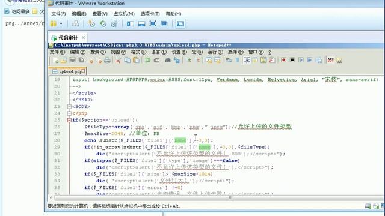Click Notepad++ Replace icon
Image resolution: width=385 pixels, height=216 pixels.
[x=177, y=60]
